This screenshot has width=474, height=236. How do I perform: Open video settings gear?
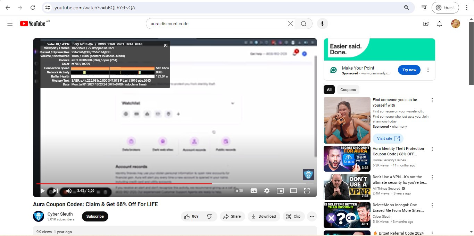pyautogui.click(x=267, y=191)
